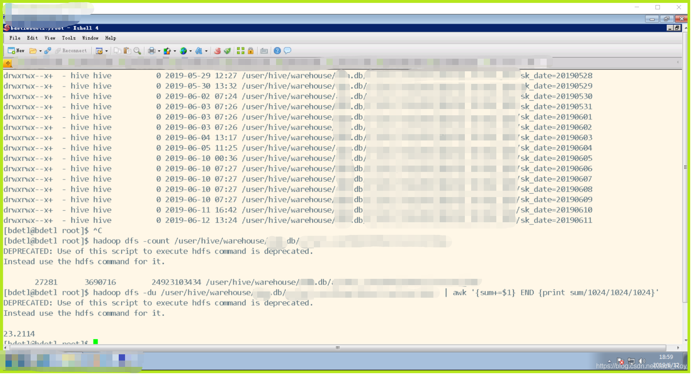The image size is (691, 374).
Task: Click the Reconnect button
Action: click(x=71, y=51)
